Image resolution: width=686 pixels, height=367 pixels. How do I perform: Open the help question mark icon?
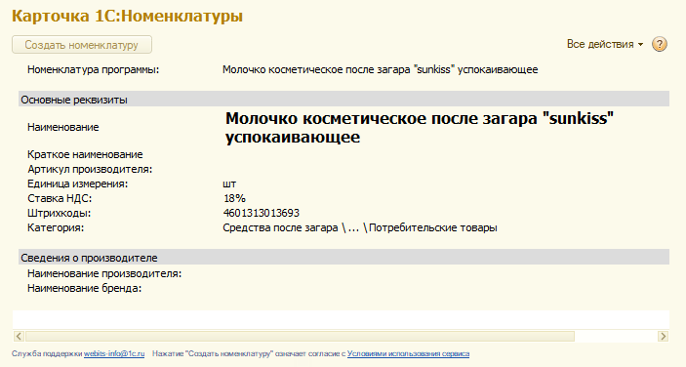[660, 44]
